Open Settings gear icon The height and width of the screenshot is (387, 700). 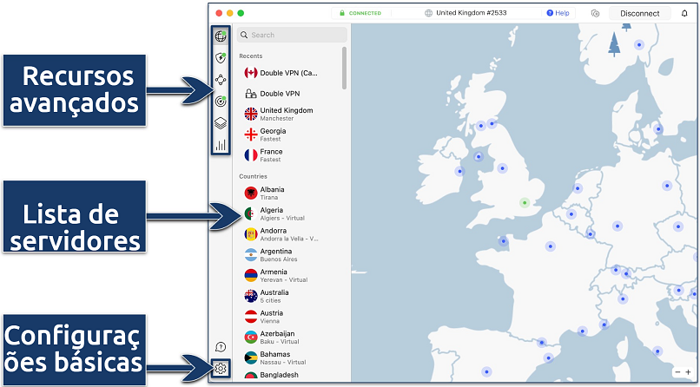click(221, 369)
